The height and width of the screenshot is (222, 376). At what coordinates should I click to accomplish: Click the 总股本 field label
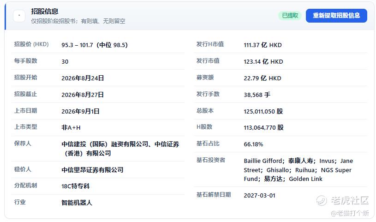coord(205,110)
